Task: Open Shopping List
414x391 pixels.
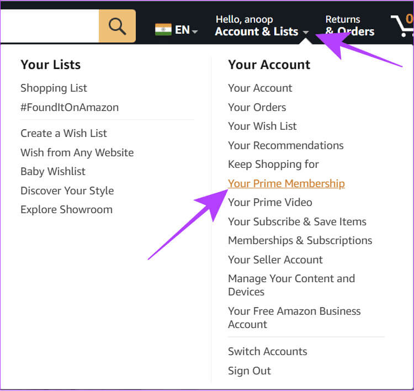Action: (54, 88)
